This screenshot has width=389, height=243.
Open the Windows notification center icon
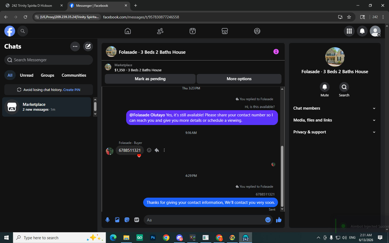(x=380, y=238)
